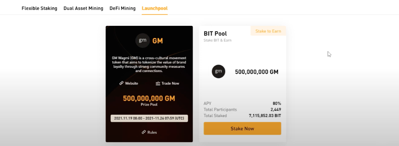The image size is (399, 146).
Task: Click the Stake Now button
Action: pos(242,128)
